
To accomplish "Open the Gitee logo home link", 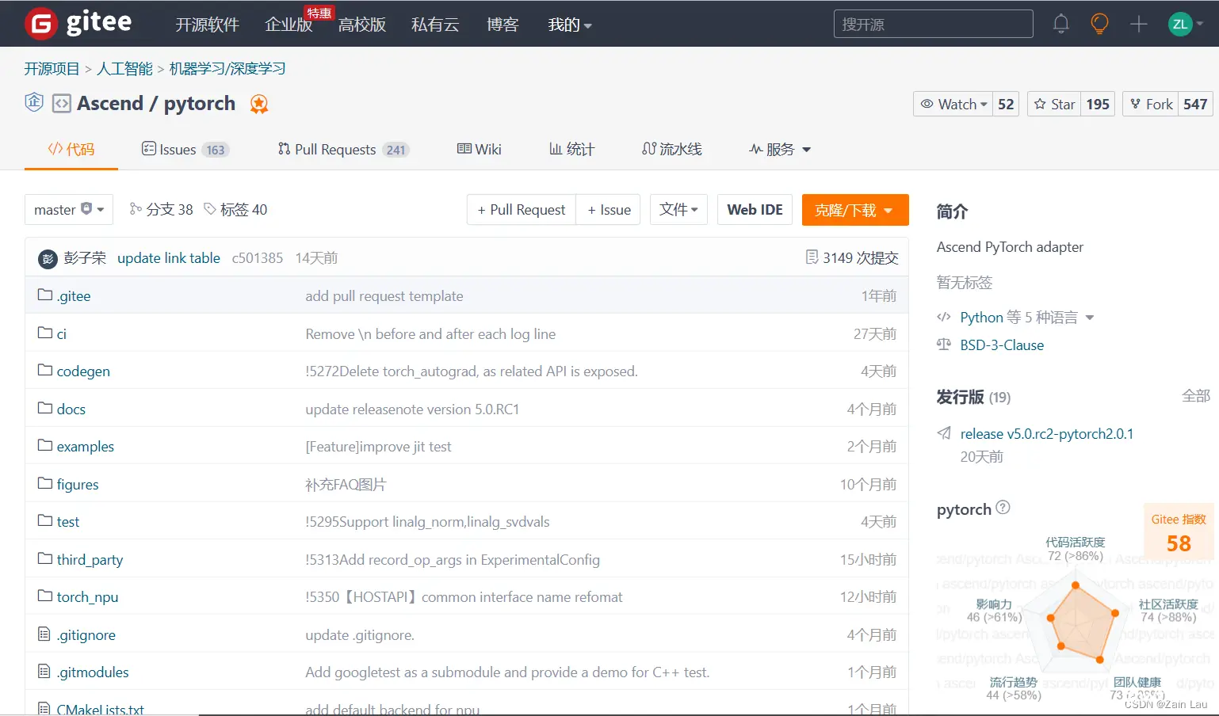I will (78, 24).
